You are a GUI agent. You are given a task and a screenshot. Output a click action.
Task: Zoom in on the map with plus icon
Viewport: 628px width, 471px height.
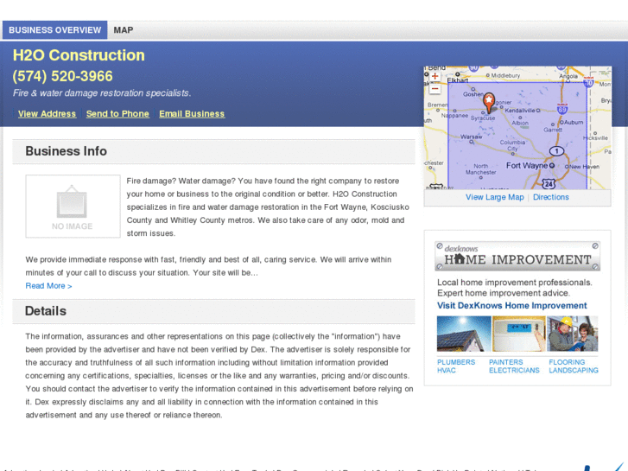(435, 76)
